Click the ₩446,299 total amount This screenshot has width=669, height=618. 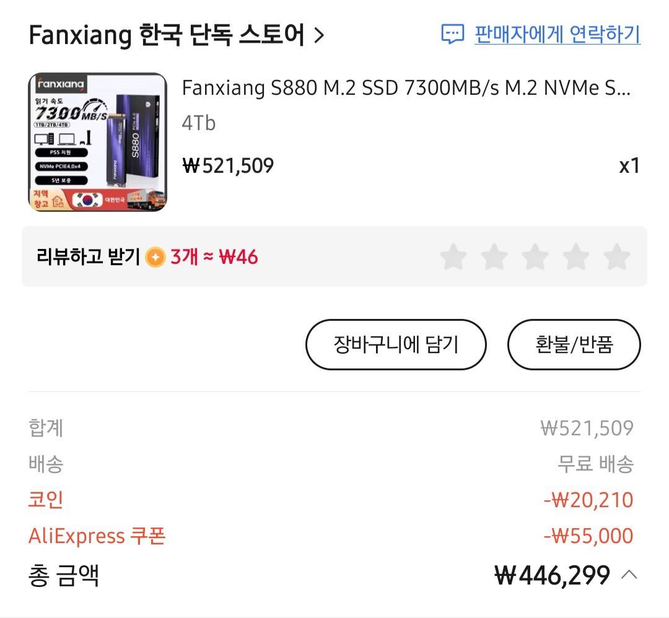(x=553, y=575)
